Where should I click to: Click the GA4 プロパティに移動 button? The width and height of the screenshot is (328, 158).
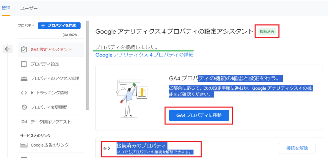point(199,115)
